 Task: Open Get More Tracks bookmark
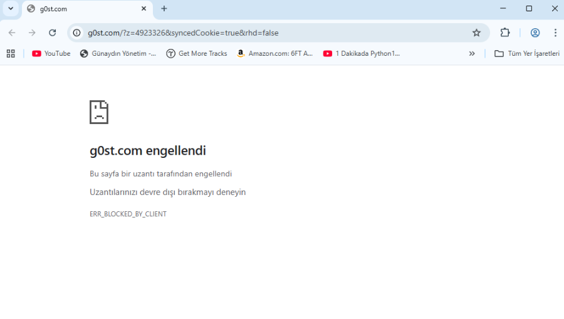196,54
